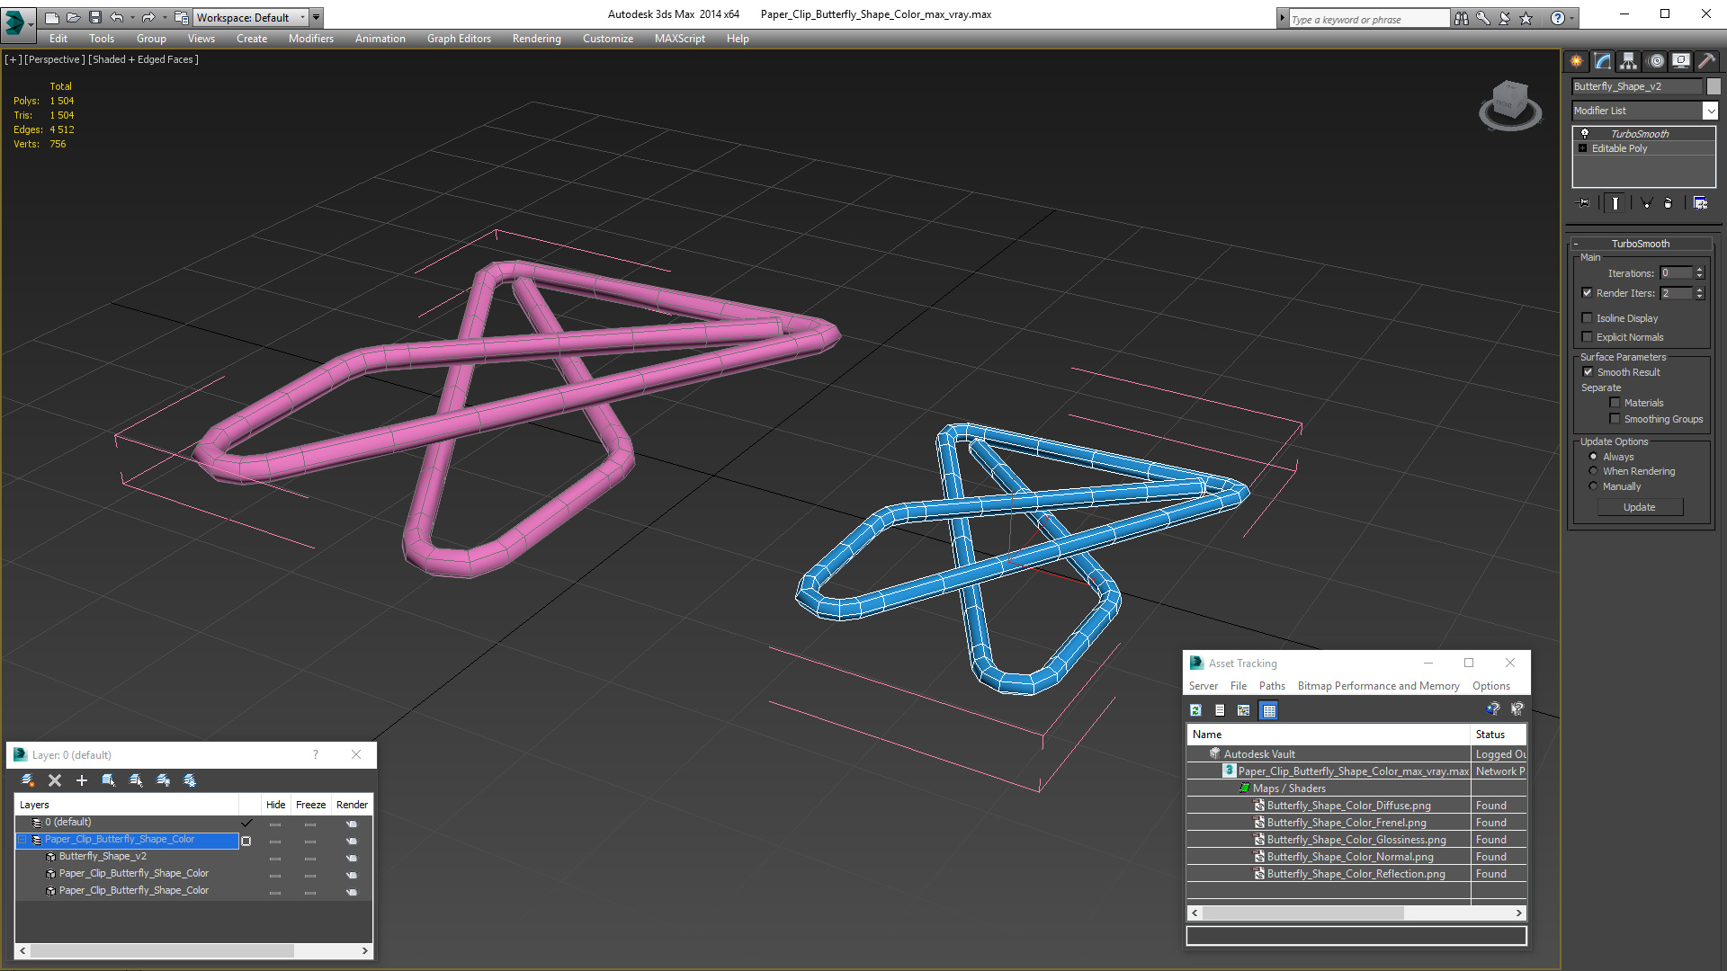1727x971 pixels.
Task: Click the Subscription Center key icon
Action: [1482, 18]
